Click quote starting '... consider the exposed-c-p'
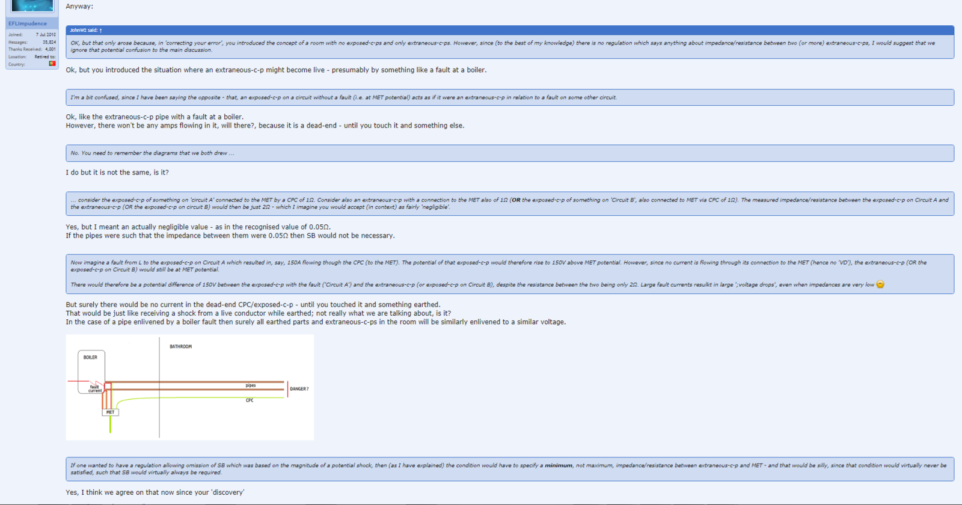 tap(509, 203)
